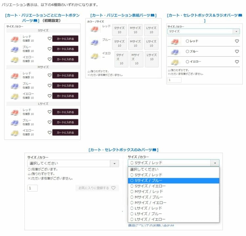Viewport: 246px width, 236px height.
Task: Click heart icon beside the レッド radio option
Action: [237, 41]
